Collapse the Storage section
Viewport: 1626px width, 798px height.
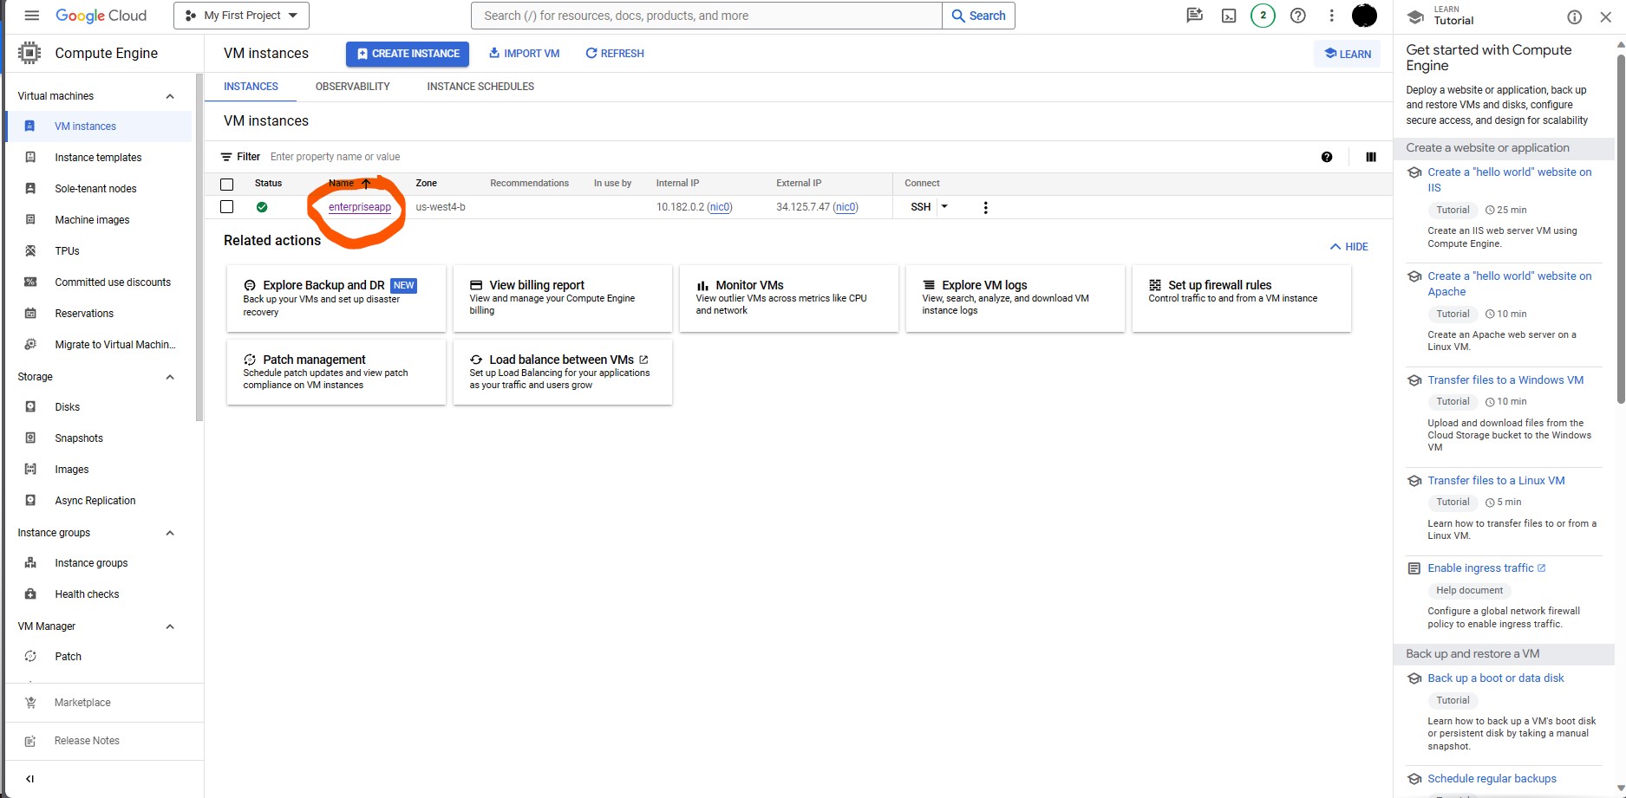click(x=170, y=377)
